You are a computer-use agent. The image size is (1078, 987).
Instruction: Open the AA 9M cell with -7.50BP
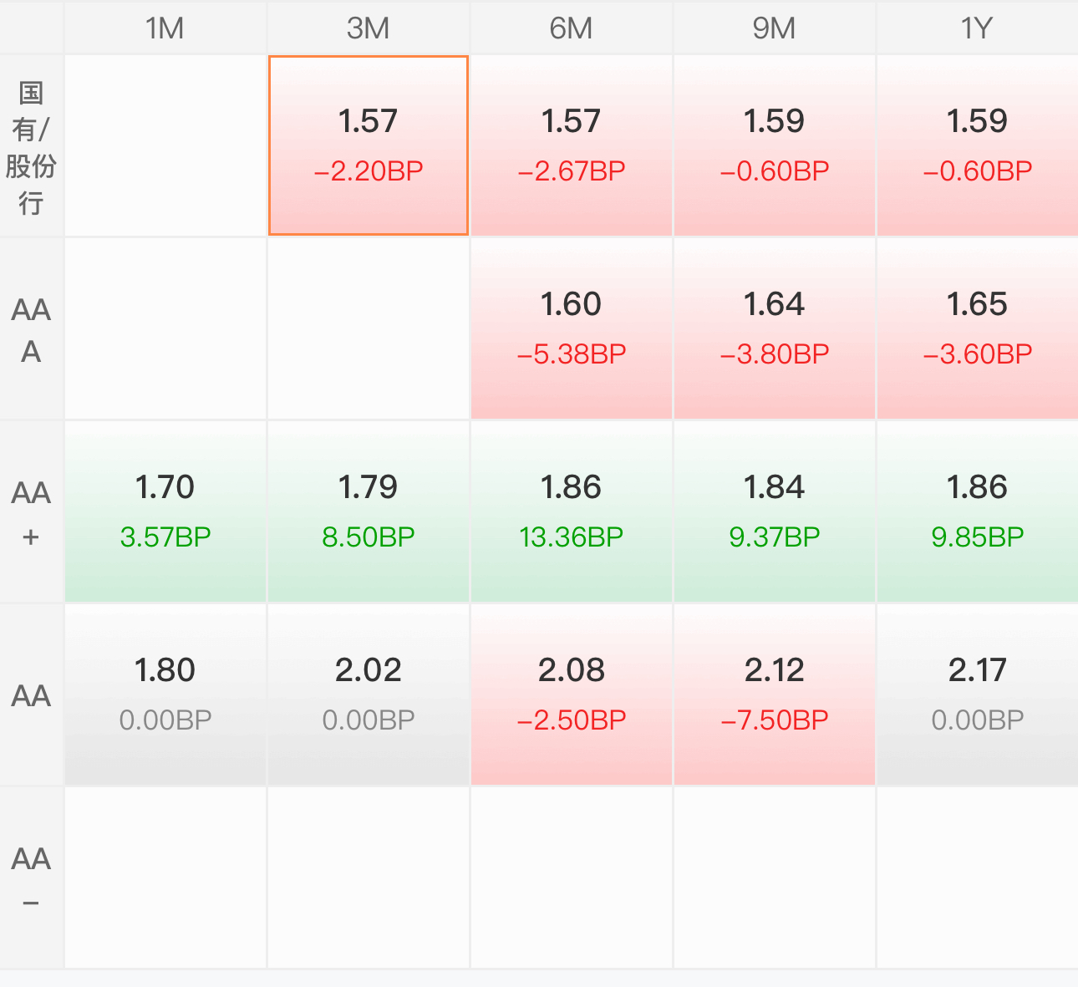point(775,695)
